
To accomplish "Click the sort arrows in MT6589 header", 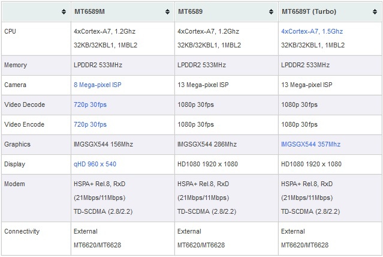I will [x=271, y=11].
